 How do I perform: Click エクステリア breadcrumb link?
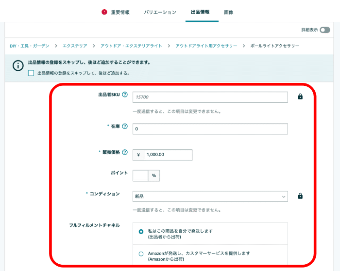(x=75, y=46)
